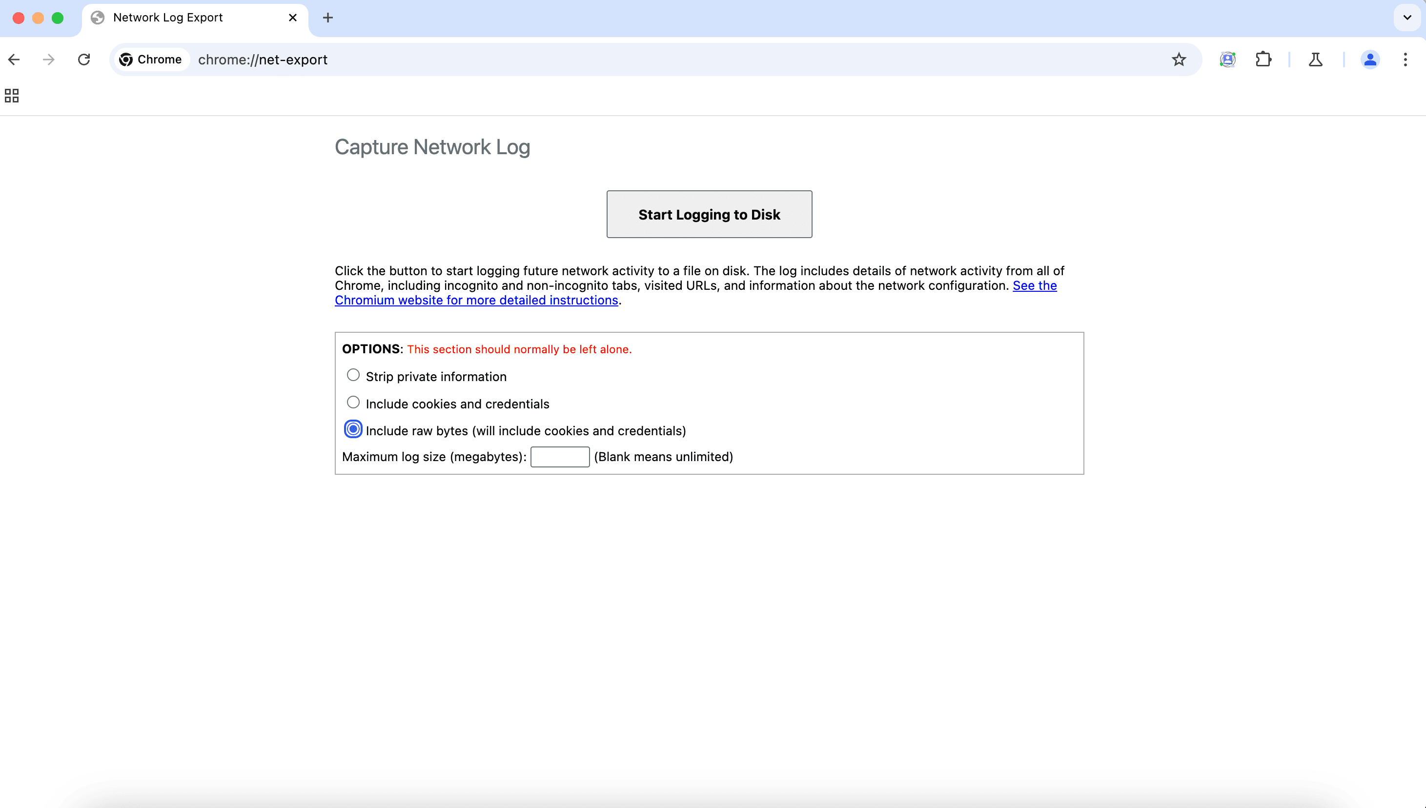Click the tab list dropdown arrow
The image size is (1426, 808).
coord(1407,18)
